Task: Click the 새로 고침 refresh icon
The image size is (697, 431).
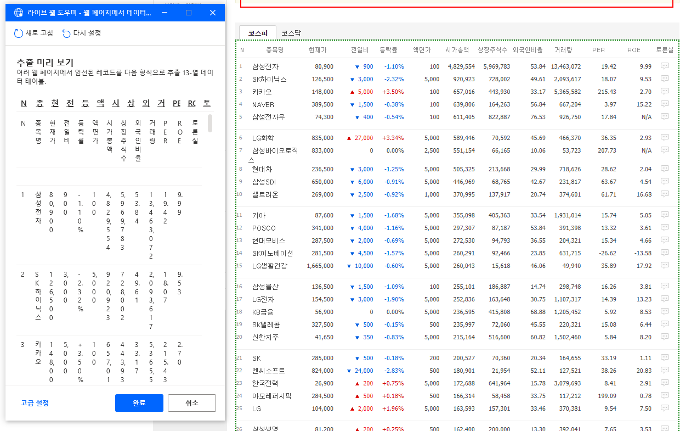Action: click(x=19, y=33)
